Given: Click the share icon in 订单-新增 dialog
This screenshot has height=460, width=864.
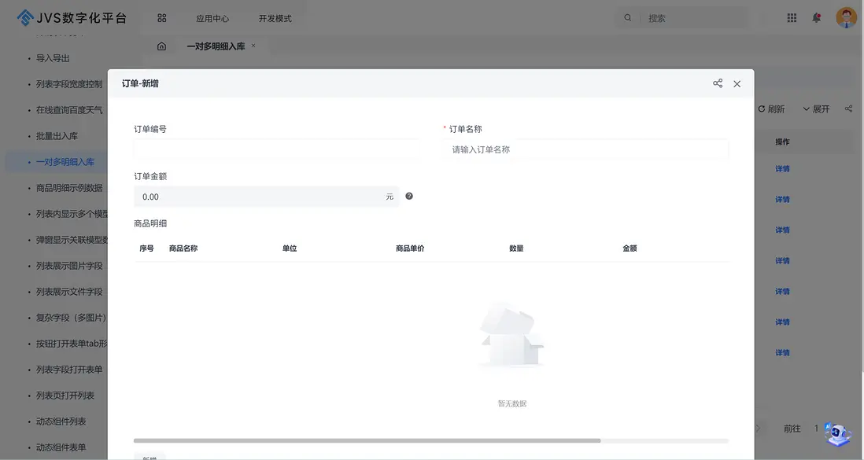Looking at the screenshot, I should [718, 83].
